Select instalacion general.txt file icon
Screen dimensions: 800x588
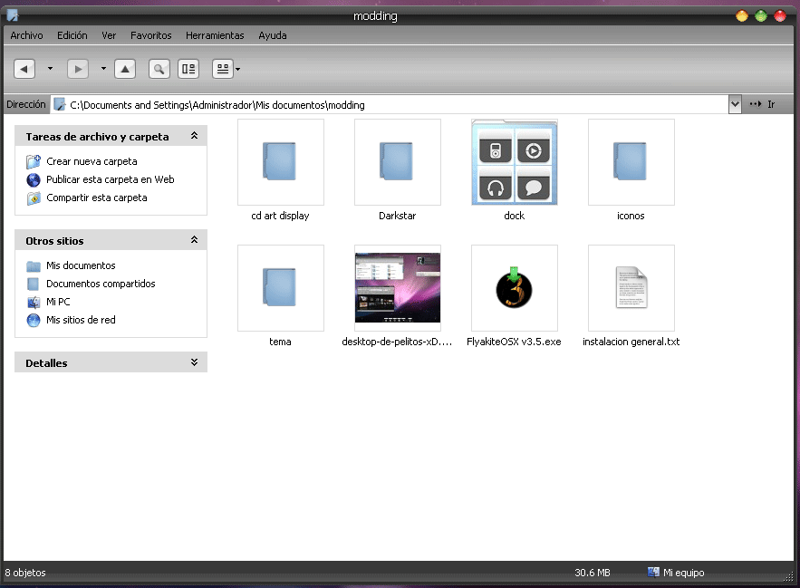tap(631, 288)
